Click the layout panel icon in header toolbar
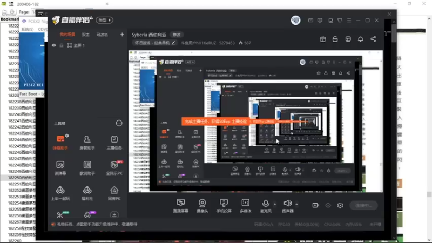Image resolution: width=432 pixels, height=243 pixels. coord(348,39)
